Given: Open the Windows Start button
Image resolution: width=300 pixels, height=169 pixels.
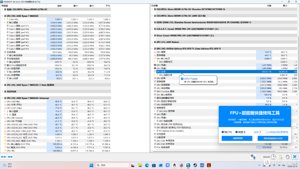Looking at the screenshot, I should point(91,165).
